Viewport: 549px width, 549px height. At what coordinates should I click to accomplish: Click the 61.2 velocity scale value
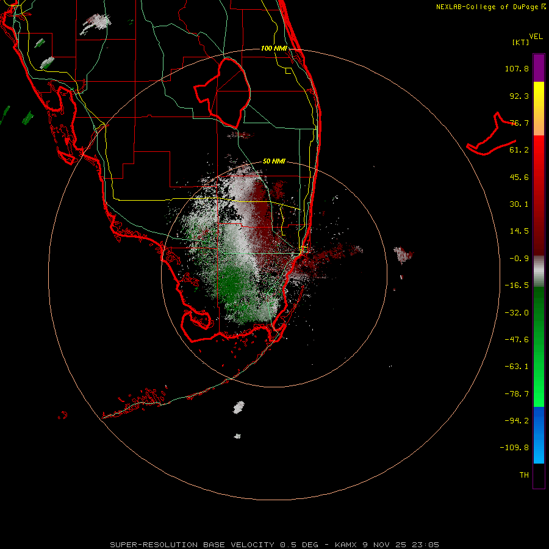coord(519,150)
